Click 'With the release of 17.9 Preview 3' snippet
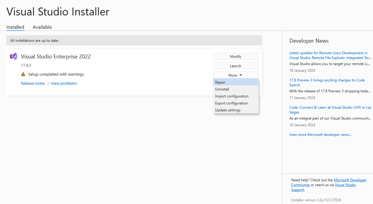 point(330,91)
